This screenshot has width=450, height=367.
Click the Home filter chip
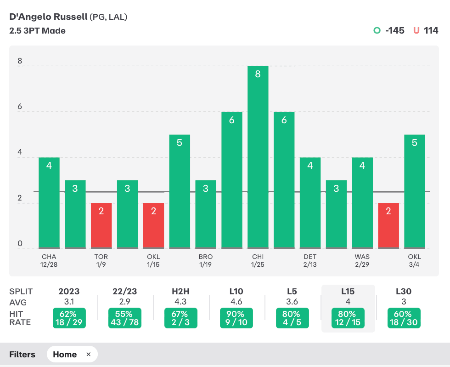click(x=73, y=355)
